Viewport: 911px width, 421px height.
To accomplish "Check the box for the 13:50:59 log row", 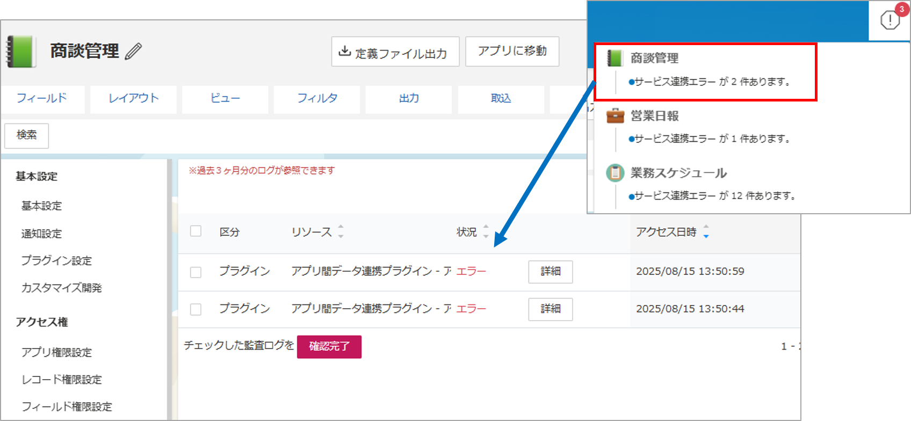I will [x=196, y=272].
